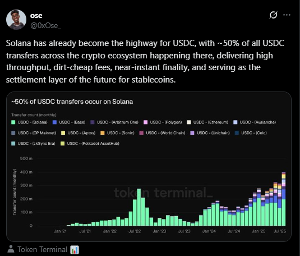300x256 pixels.
Task: Click the 'USDC - (Arbitrum One)' legend label
Action: click(118, 122)
